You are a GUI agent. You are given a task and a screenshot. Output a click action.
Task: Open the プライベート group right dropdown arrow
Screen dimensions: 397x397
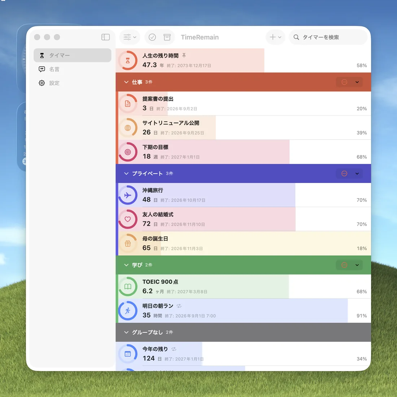point(357,174)
